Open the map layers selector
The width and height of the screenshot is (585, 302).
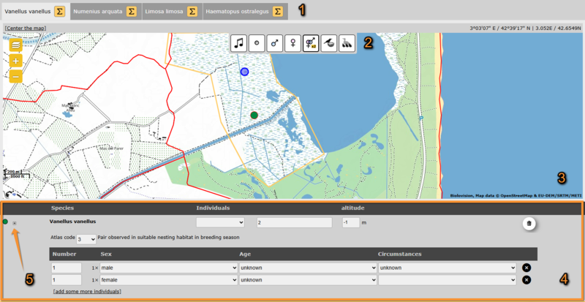coord(15,45)
